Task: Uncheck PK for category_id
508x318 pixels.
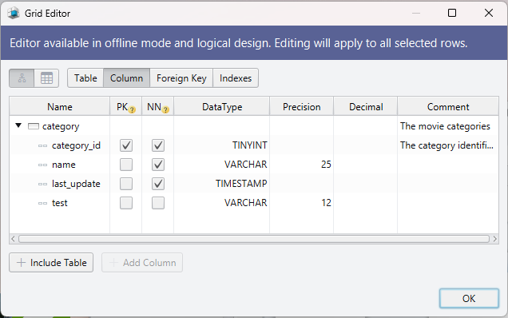Action: pos(126,145)
